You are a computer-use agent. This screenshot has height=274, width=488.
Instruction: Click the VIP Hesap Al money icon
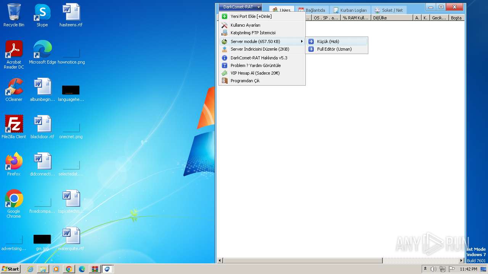point(225,73)
